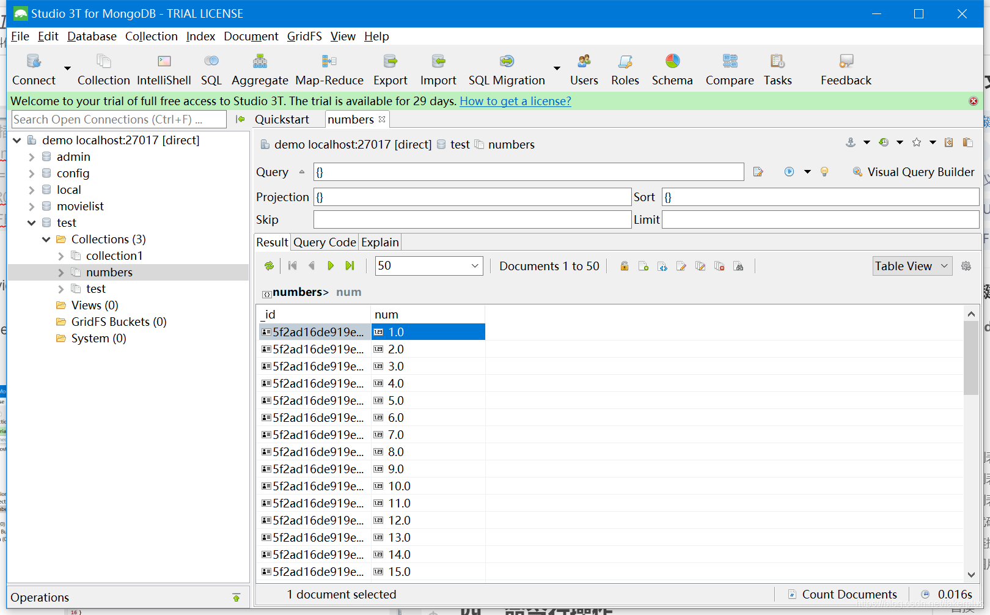Open Connect dropdown arrow
The width and height of the screenshot is (990, 615).
tap(68, 68)
